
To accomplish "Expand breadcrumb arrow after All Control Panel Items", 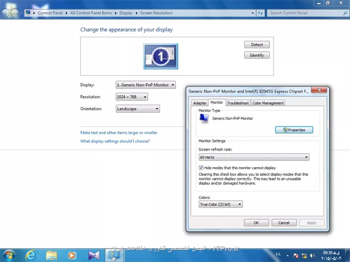I will point(116,13).
